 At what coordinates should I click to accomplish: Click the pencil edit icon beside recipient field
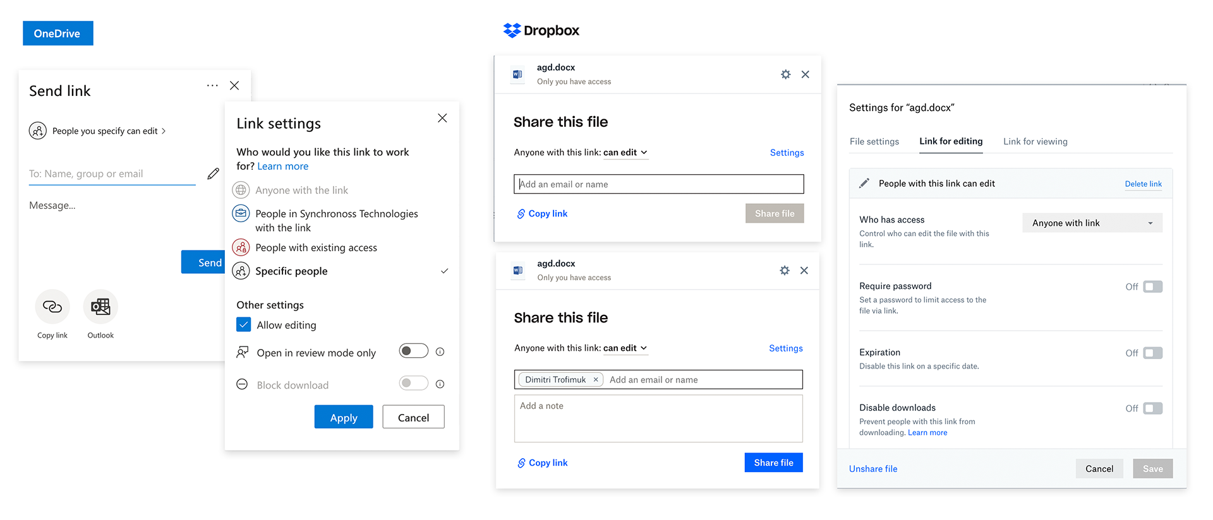214,173
